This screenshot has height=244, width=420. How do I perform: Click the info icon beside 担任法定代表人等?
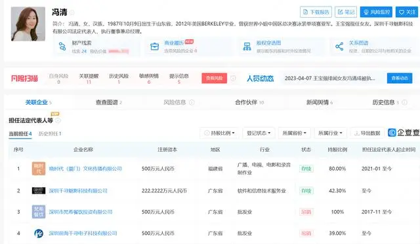pos(58,120)
